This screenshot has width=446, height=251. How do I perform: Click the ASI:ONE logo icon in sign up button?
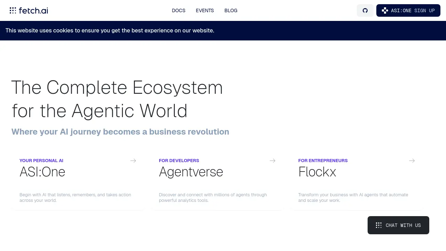[x=385, y=10]
